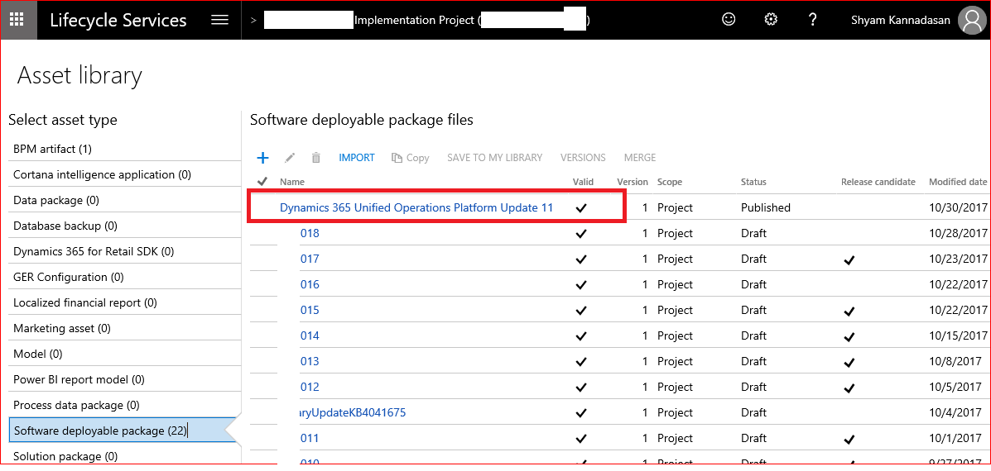The image size is (991, 471).
Task: Select Software deployable package (22)
Action: (122, 431)
